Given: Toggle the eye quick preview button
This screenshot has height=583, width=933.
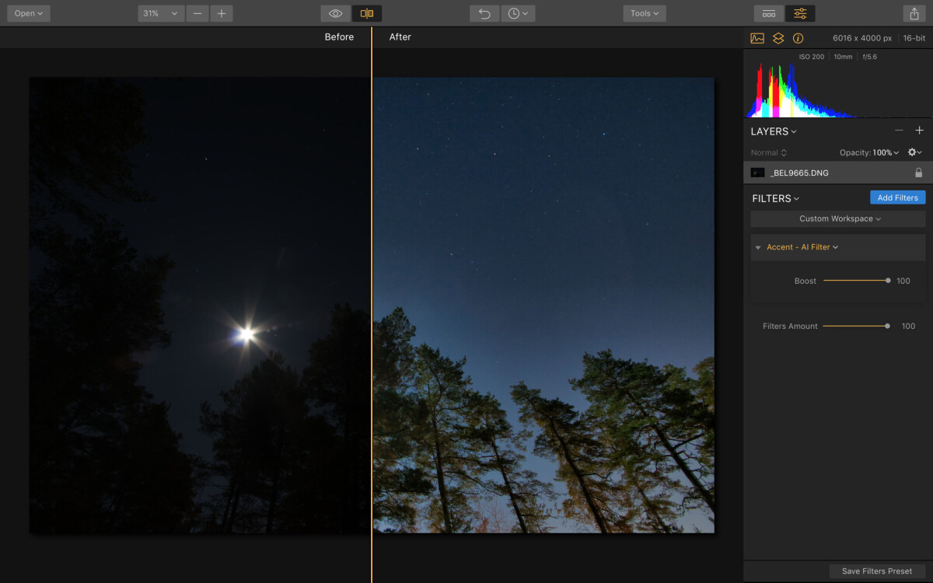Looking at the screenshot, I should 336,13.
